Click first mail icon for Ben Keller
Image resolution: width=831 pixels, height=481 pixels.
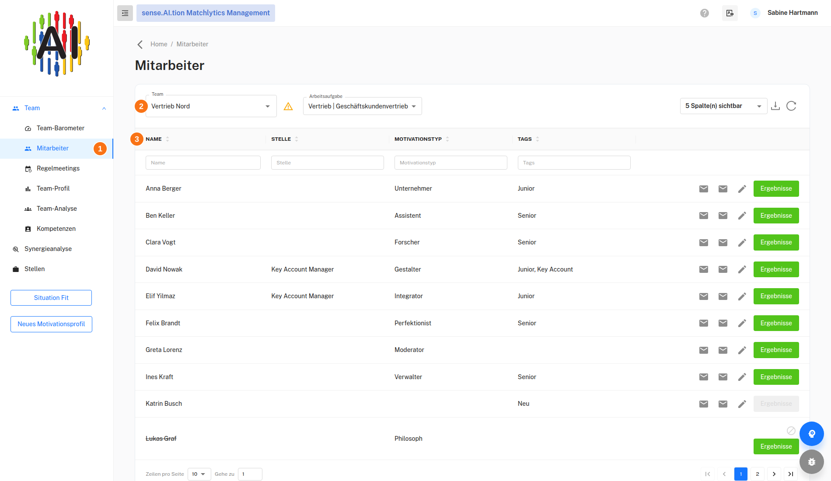point(704,216)
